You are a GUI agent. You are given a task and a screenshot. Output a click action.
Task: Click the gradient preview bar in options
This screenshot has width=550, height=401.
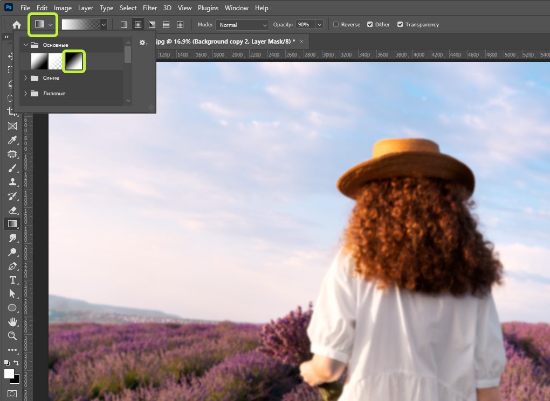point(81,25)
